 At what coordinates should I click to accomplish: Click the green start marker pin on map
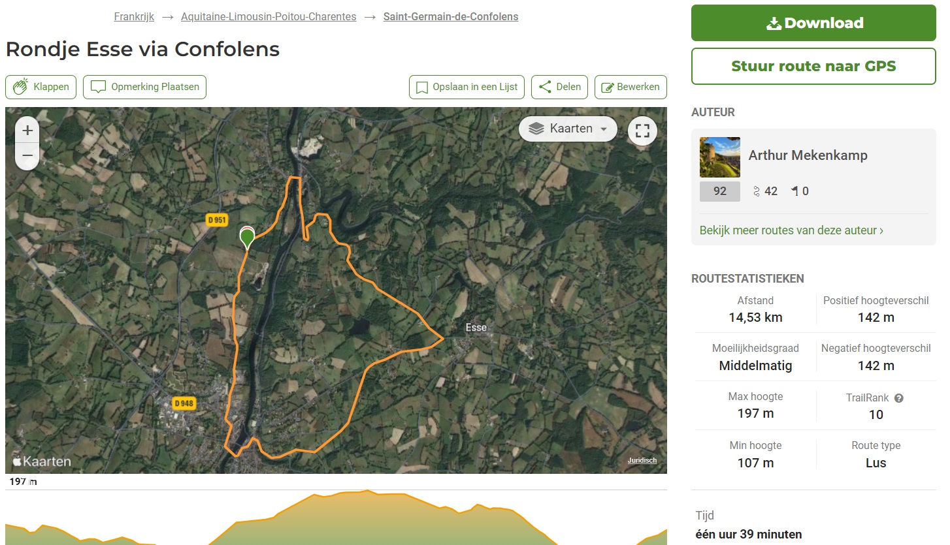pyautogui.click(x=247, y=239)
